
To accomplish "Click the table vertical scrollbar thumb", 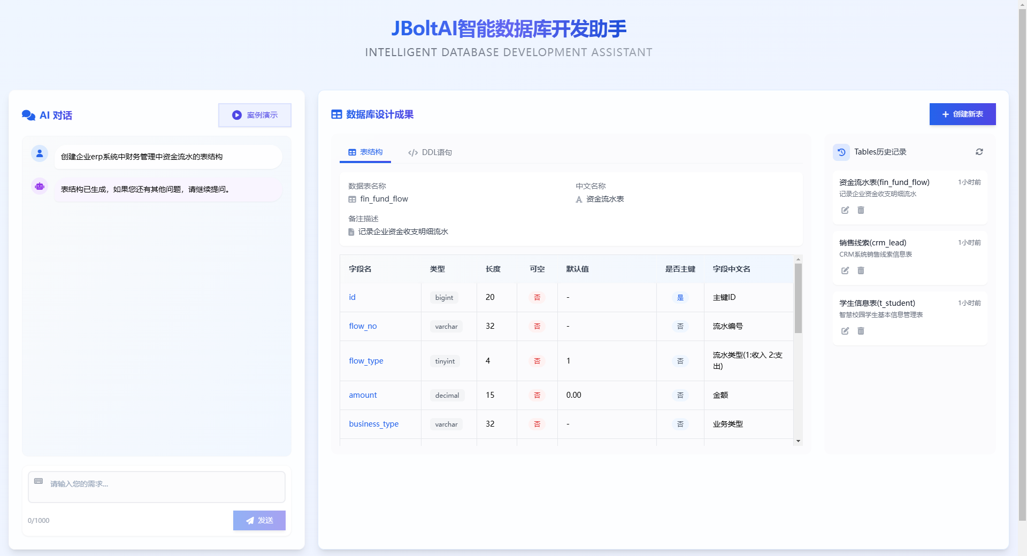I will pos(798,298).
